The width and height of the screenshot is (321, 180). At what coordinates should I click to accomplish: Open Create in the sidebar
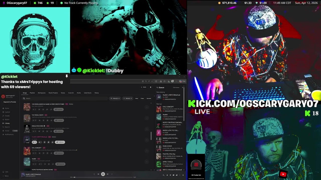coord(6,116)
